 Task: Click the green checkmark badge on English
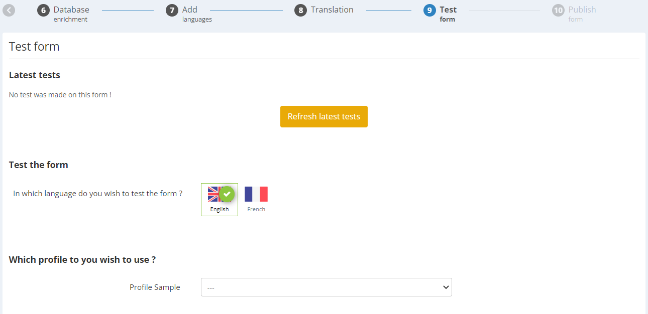227,194
